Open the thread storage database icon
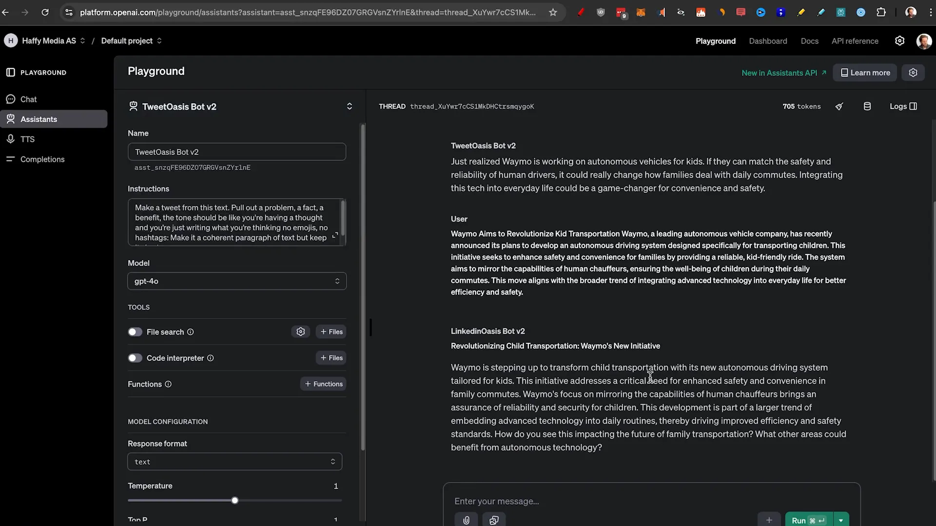 (867, 106)
